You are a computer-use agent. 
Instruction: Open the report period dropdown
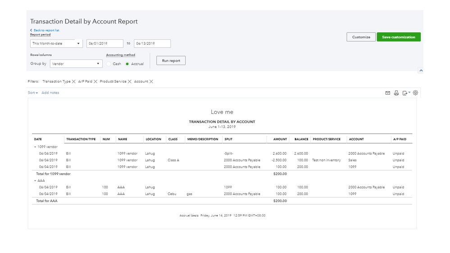56,44
